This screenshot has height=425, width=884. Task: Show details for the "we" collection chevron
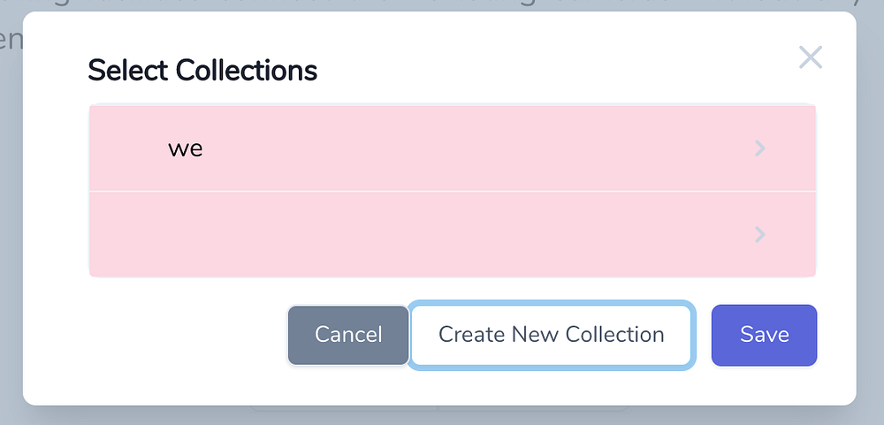(x=759, y=148)
